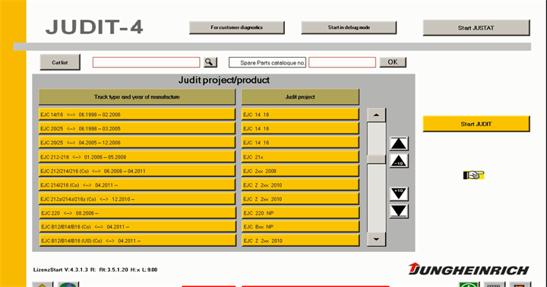Select EJC 220 08.2006 row
This screenshot has width=547, height=287.
[x=138, y=213]
